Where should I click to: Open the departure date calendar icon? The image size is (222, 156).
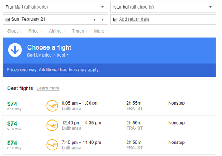pos(8,20)
